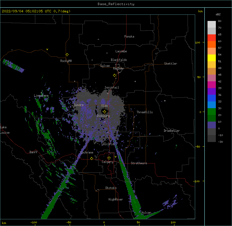The height and width of the screenshot is (226, 232).
Task: Select the Olds label
Action: click(x=104, y=106)
